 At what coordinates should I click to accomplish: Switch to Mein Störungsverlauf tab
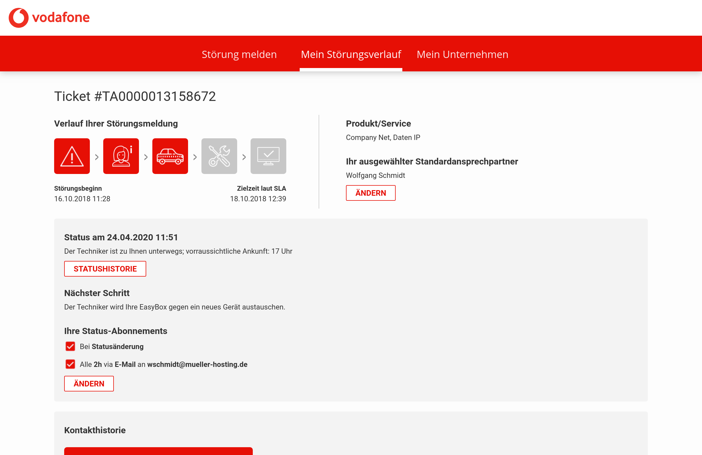point(351,54)
